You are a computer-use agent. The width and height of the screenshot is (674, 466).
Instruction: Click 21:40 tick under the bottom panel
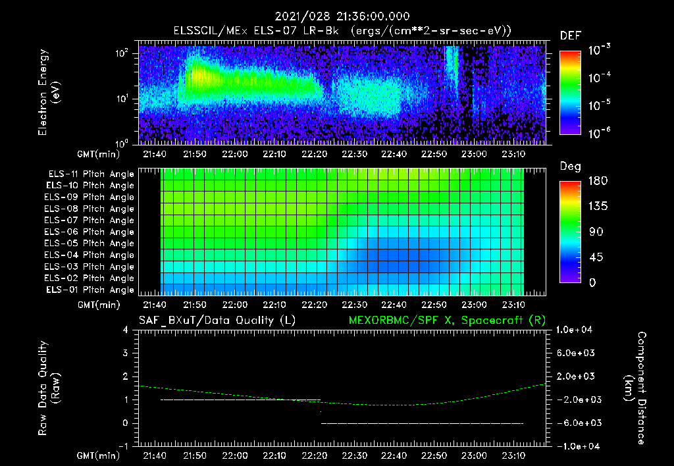click(155, 455)
